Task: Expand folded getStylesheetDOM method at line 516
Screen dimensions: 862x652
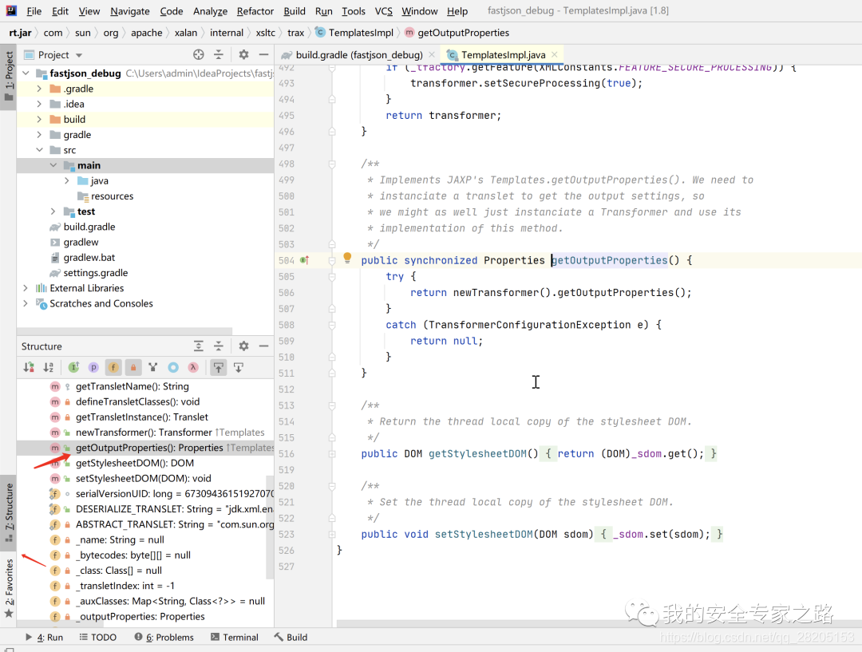Action: (x=332, y=454)
